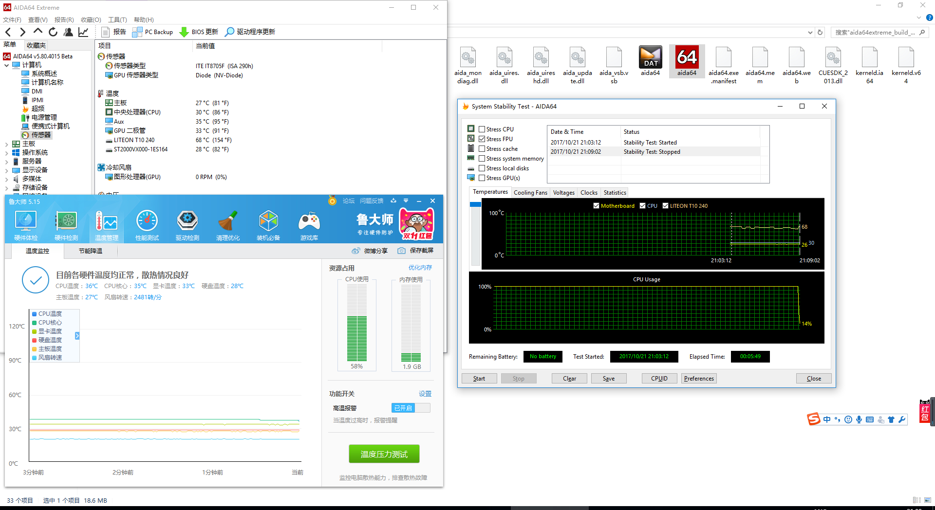
Task: Expand the 多媒体 tree node
Action: click(7, 179)
